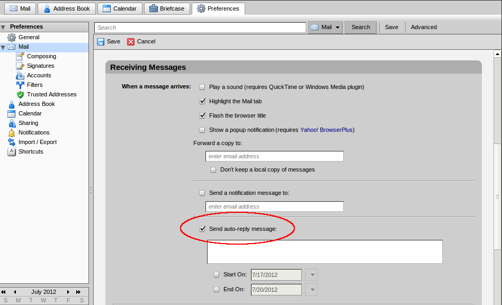
Task: Click the Import / Export arrows icon
Action: (12, 142)
